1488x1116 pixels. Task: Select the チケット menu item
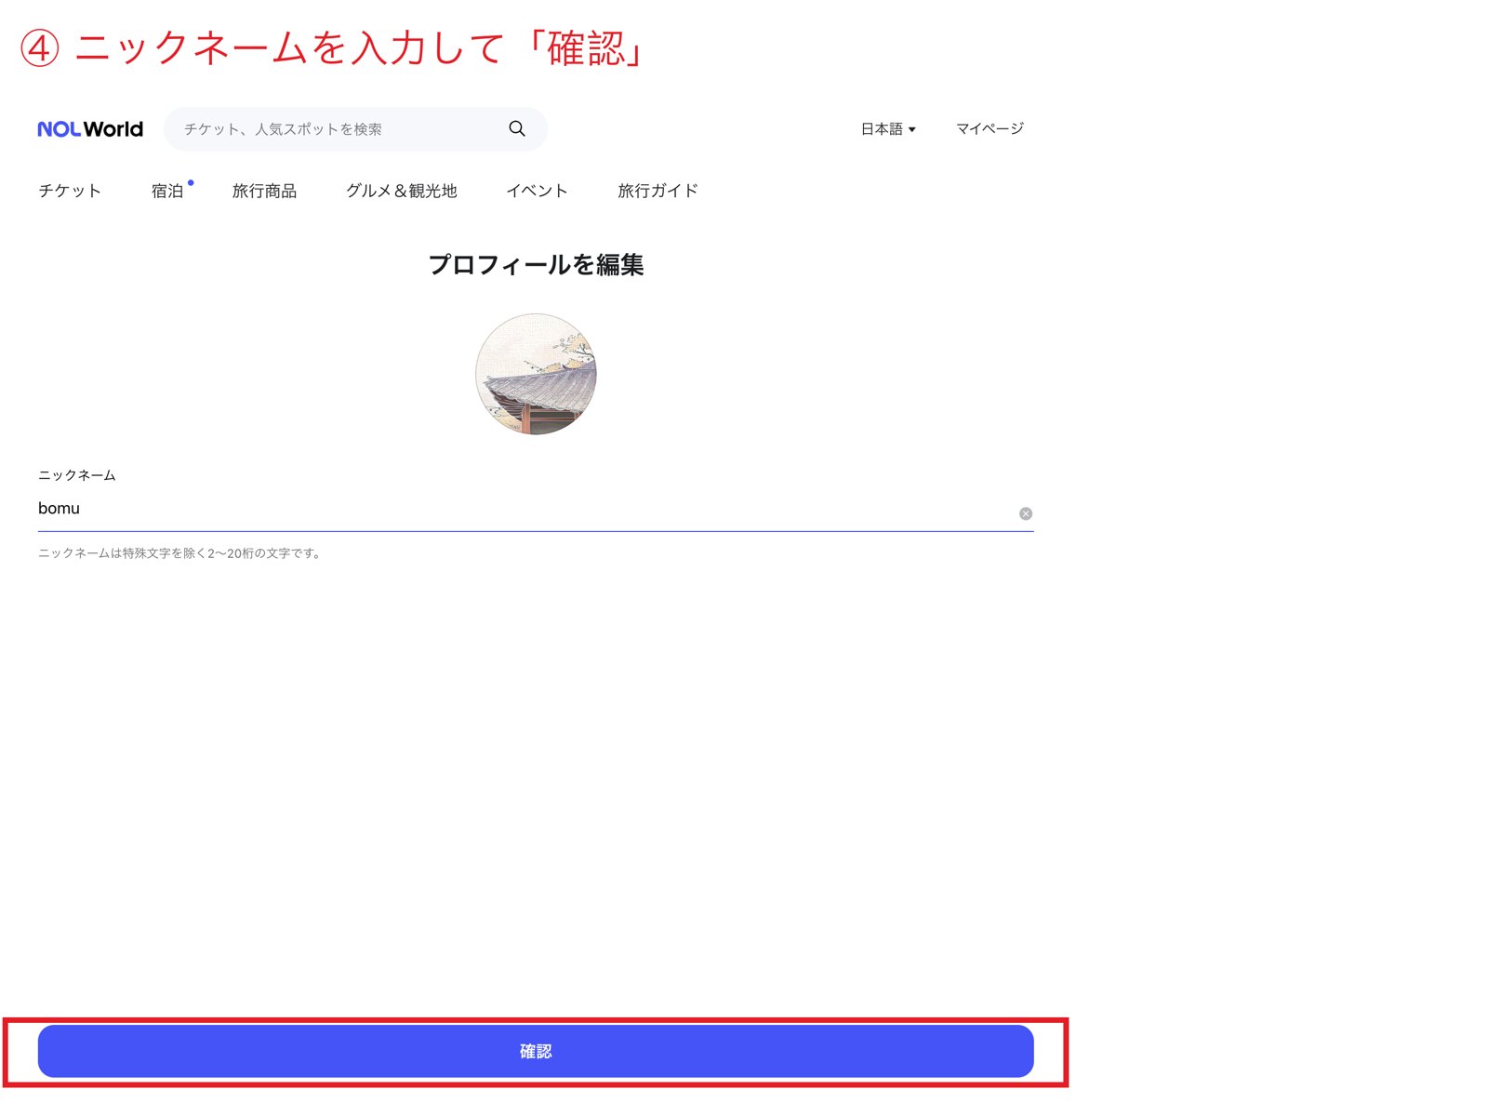pos(70,191)
